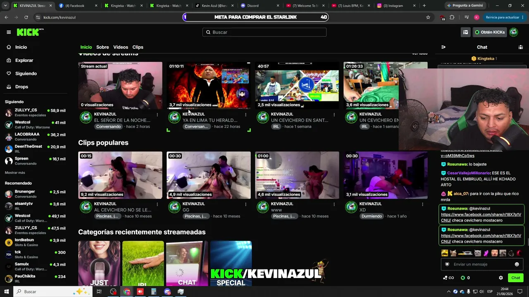Bookmark this page with star icon
Viewport: 529px width, 297px height.
[x=428, y=17]
